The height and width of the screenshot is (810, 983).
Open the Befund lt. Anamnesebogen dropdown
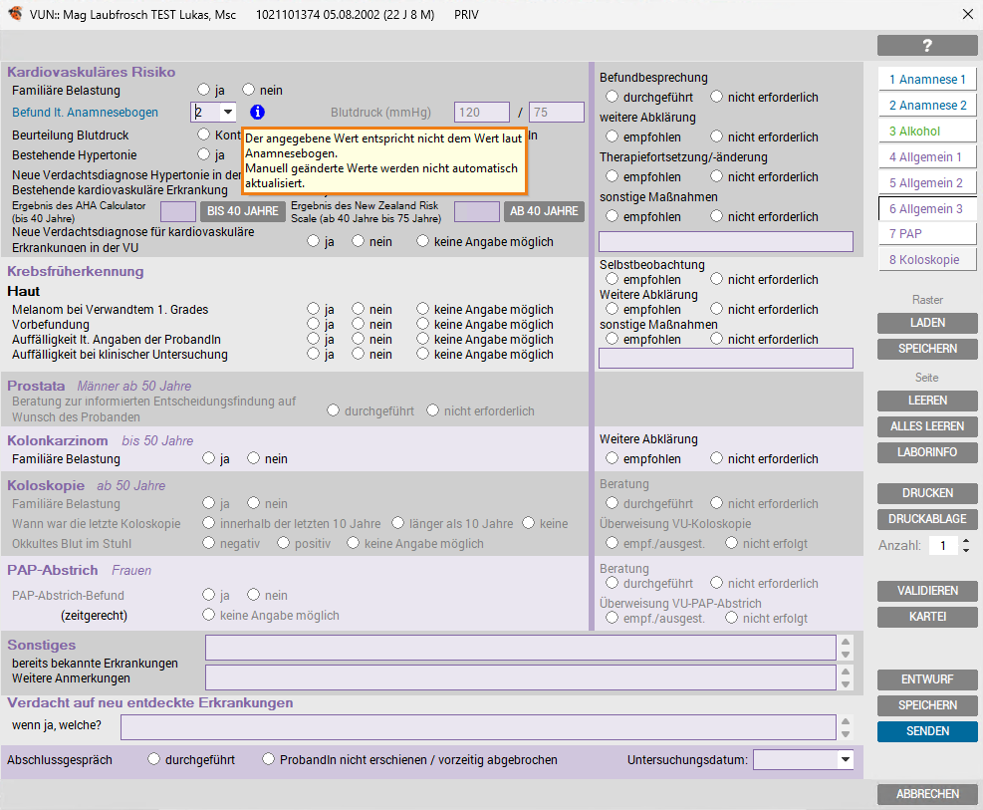[228, 113]
